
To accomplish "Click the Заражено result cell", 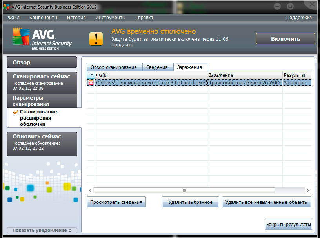I will [x=297, y=82].
